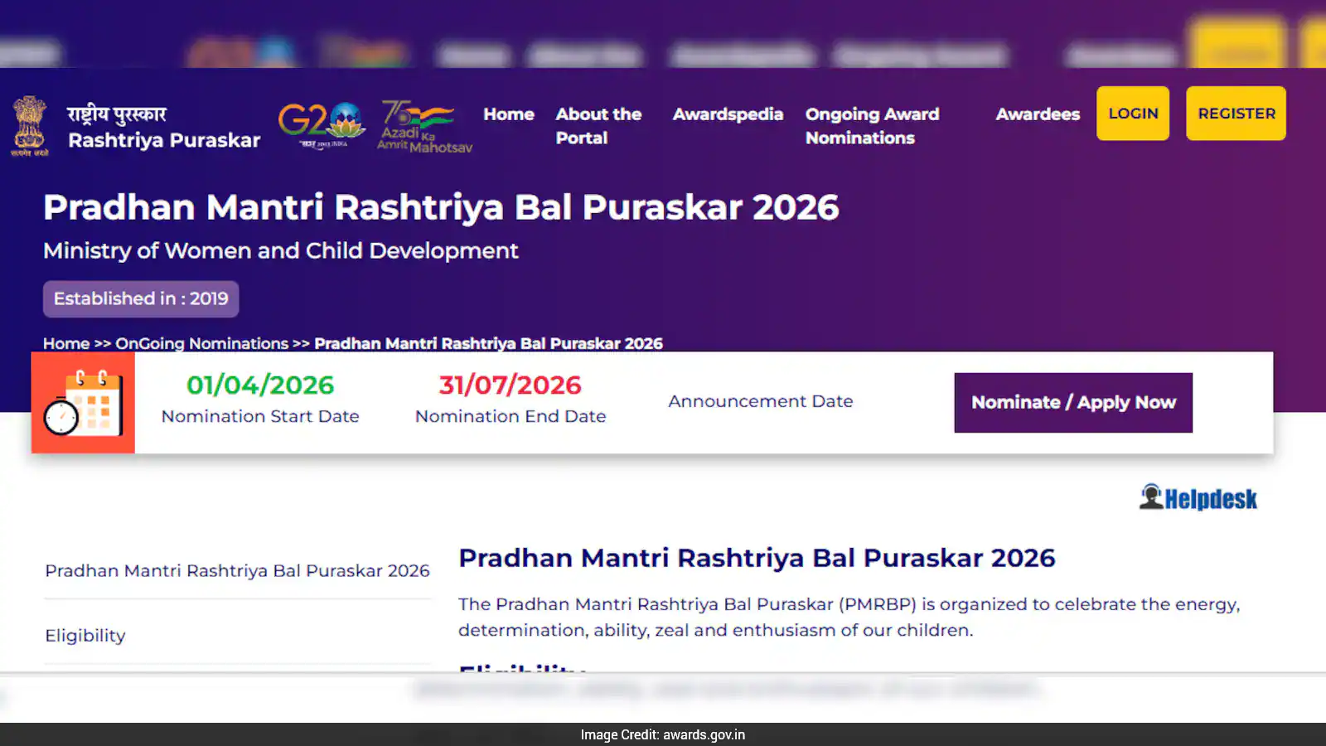Open the About the Portal menu
This screenshot has height=746, width=1326.
point(598,126)
